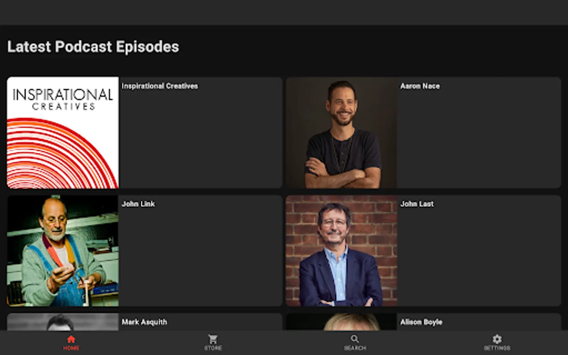Choose the 'John Link' episode title
This screenshot has height=355, width=568.
pyautogui.click(x=138, y=204)
